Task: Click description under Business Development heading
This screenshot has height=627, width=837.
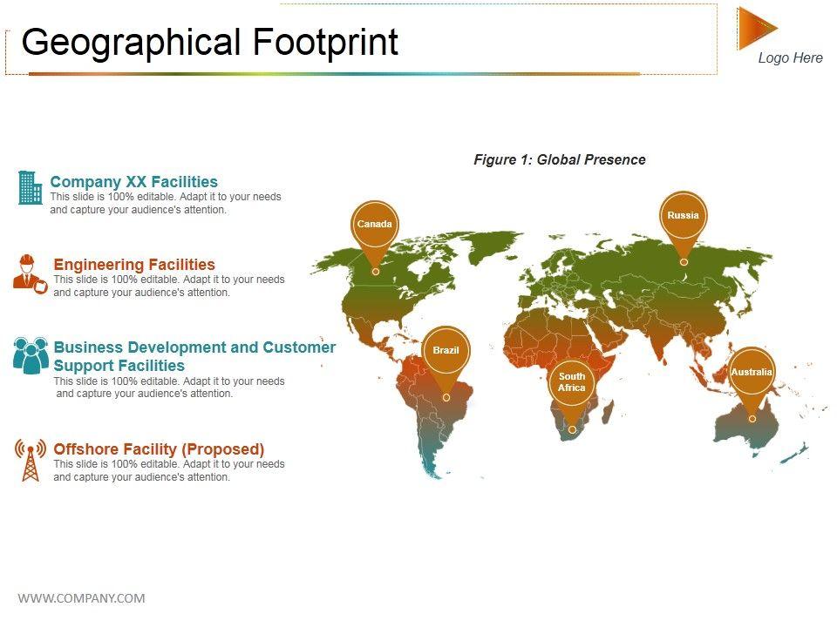Action: (x=168, y=388)
